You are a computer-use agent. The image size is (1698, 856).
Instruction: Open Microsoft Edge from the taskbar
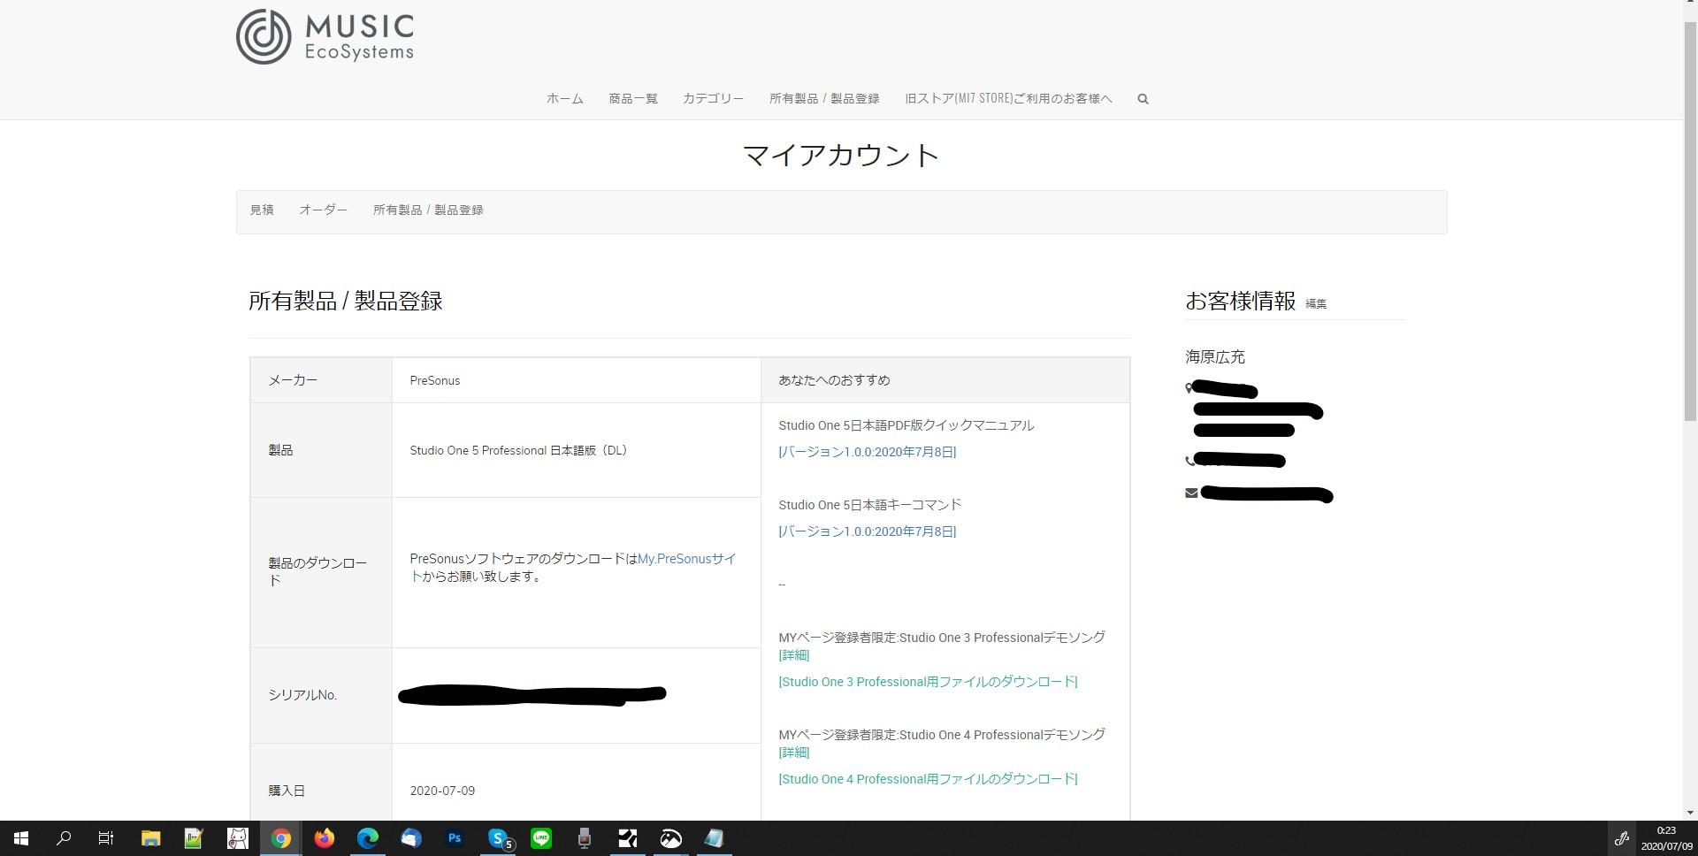[x=368, y=838]
